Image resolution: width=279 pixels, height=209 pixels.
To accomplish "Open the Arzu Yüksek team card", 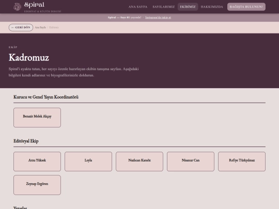I will 37,162.
